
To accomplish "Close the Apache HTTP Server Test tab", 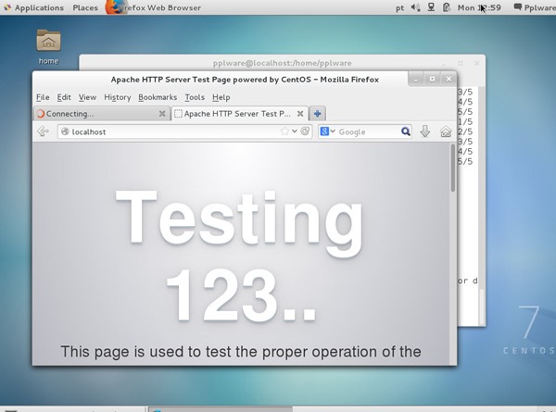I will point(300,113).
